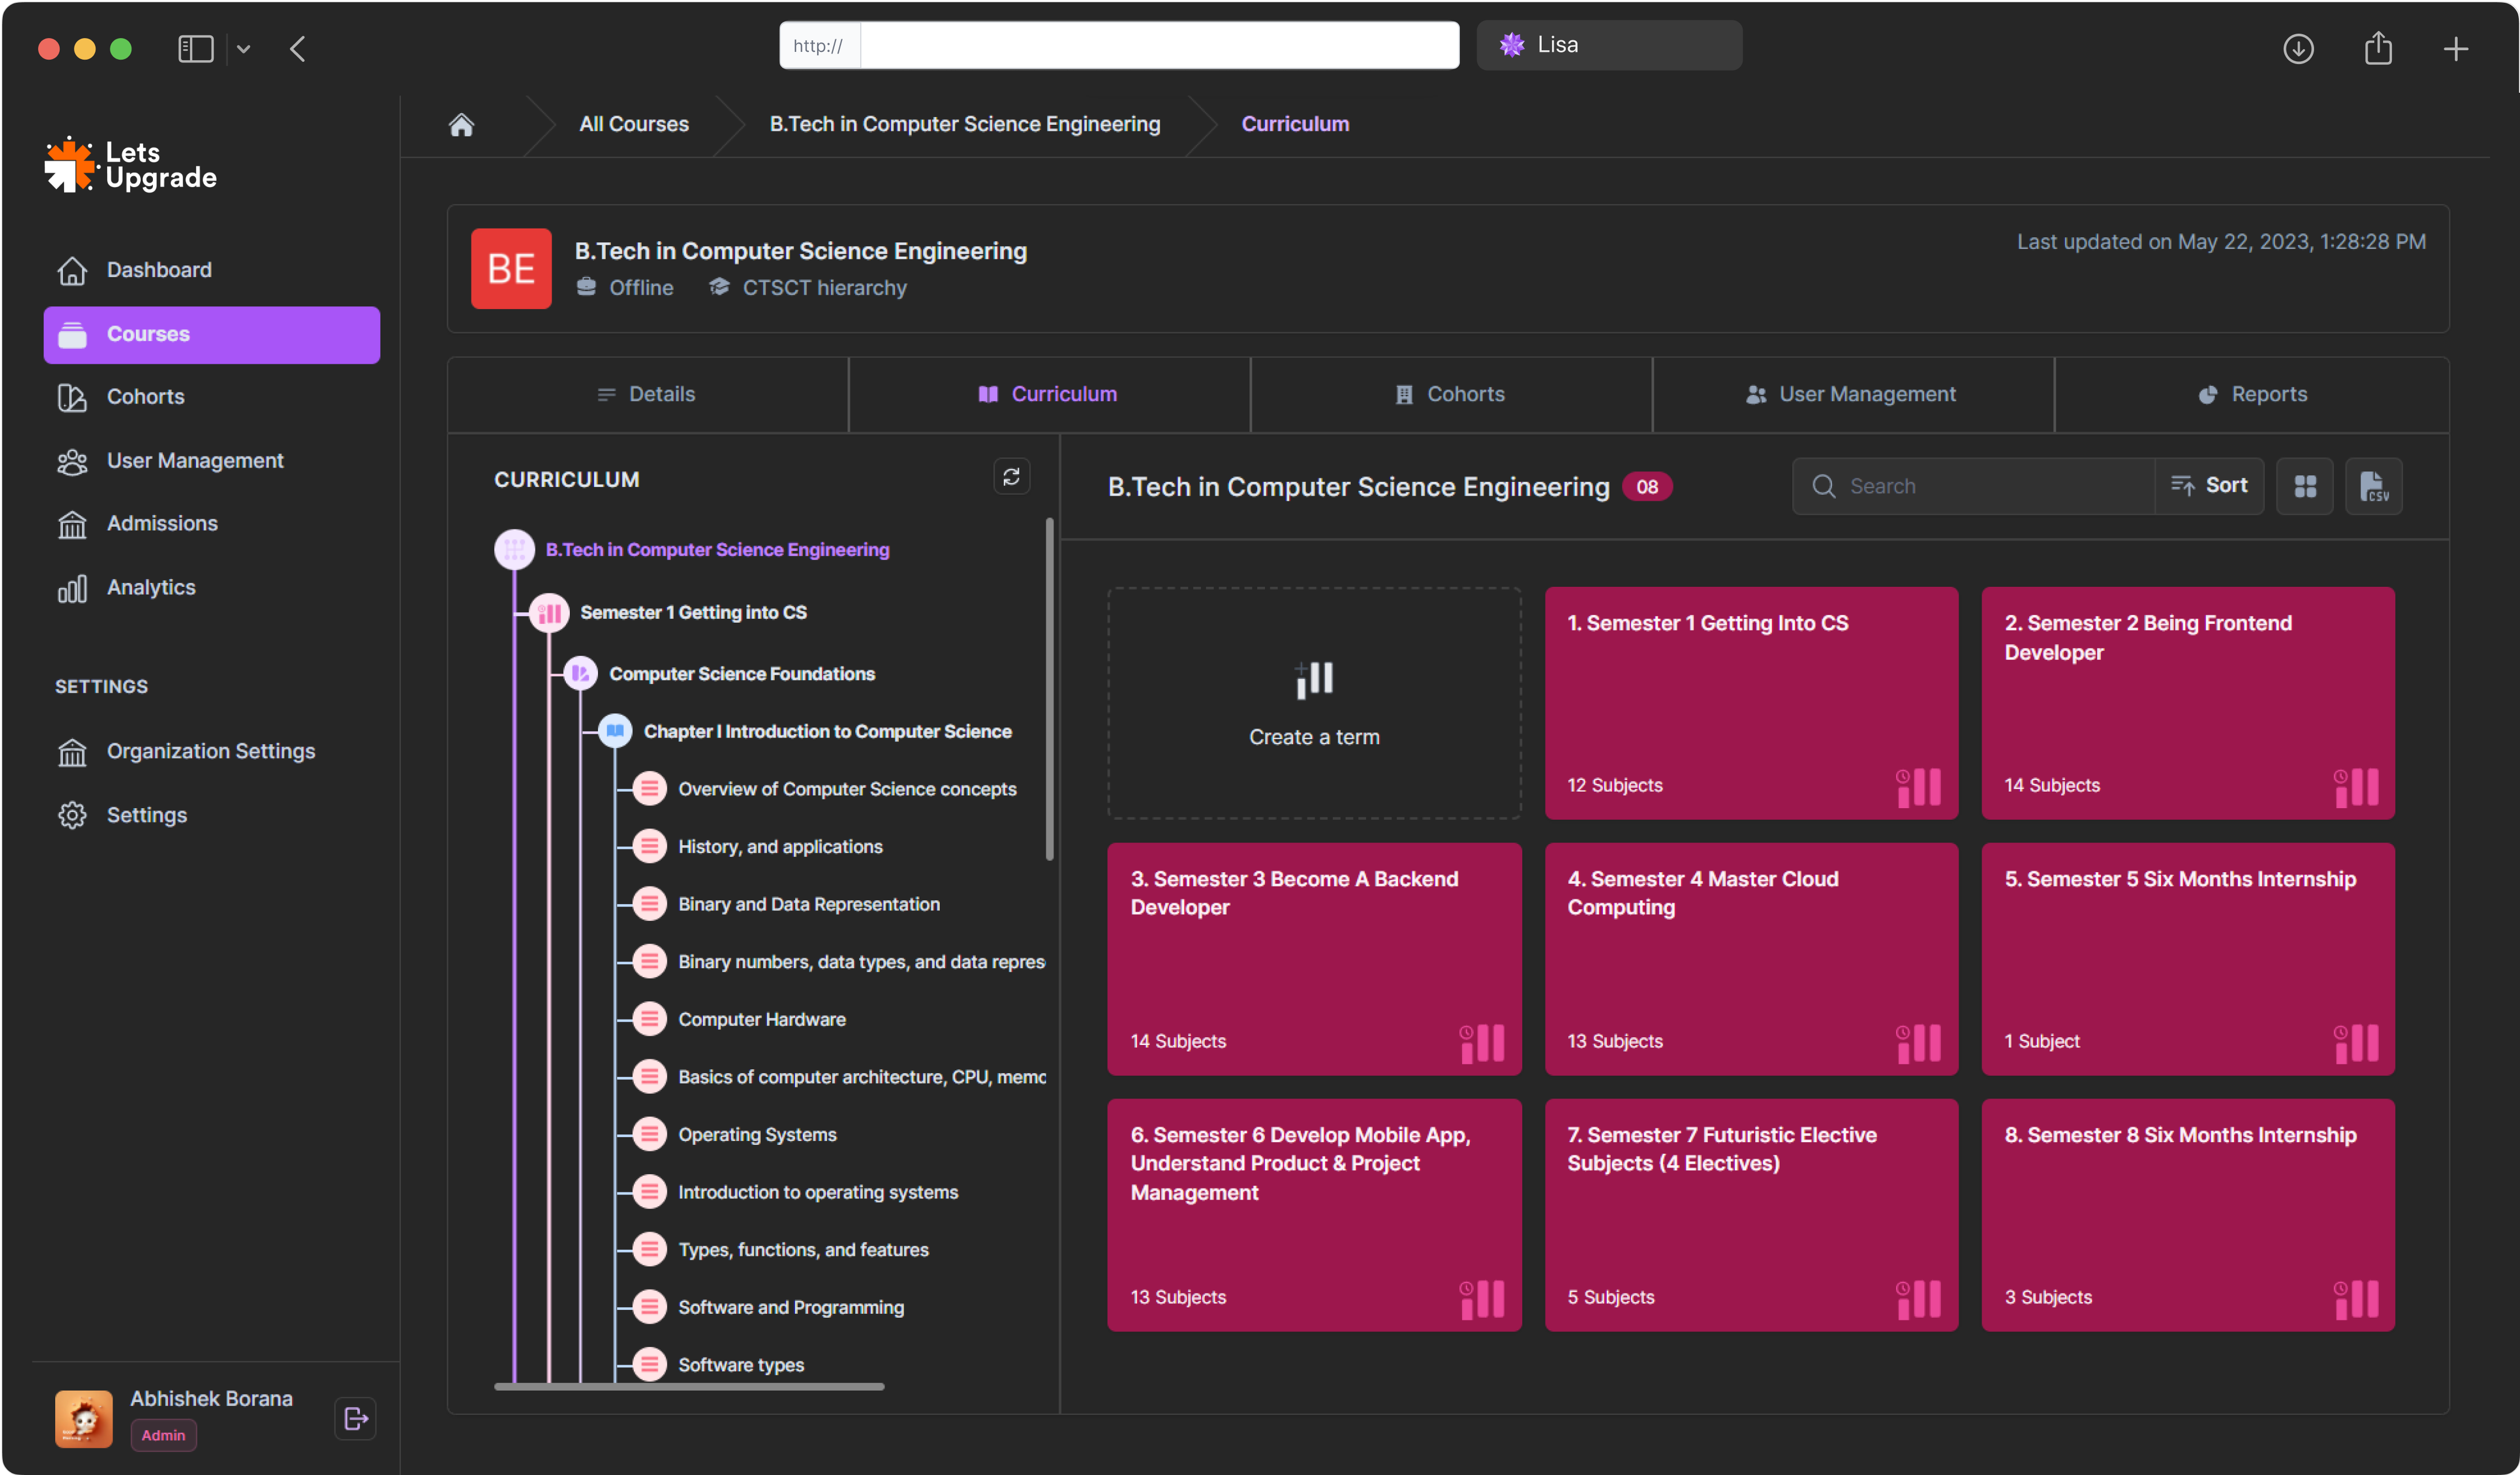2520x1475 pixels.
Task: Click the browser downloads icon
Action: point(2298,48)
